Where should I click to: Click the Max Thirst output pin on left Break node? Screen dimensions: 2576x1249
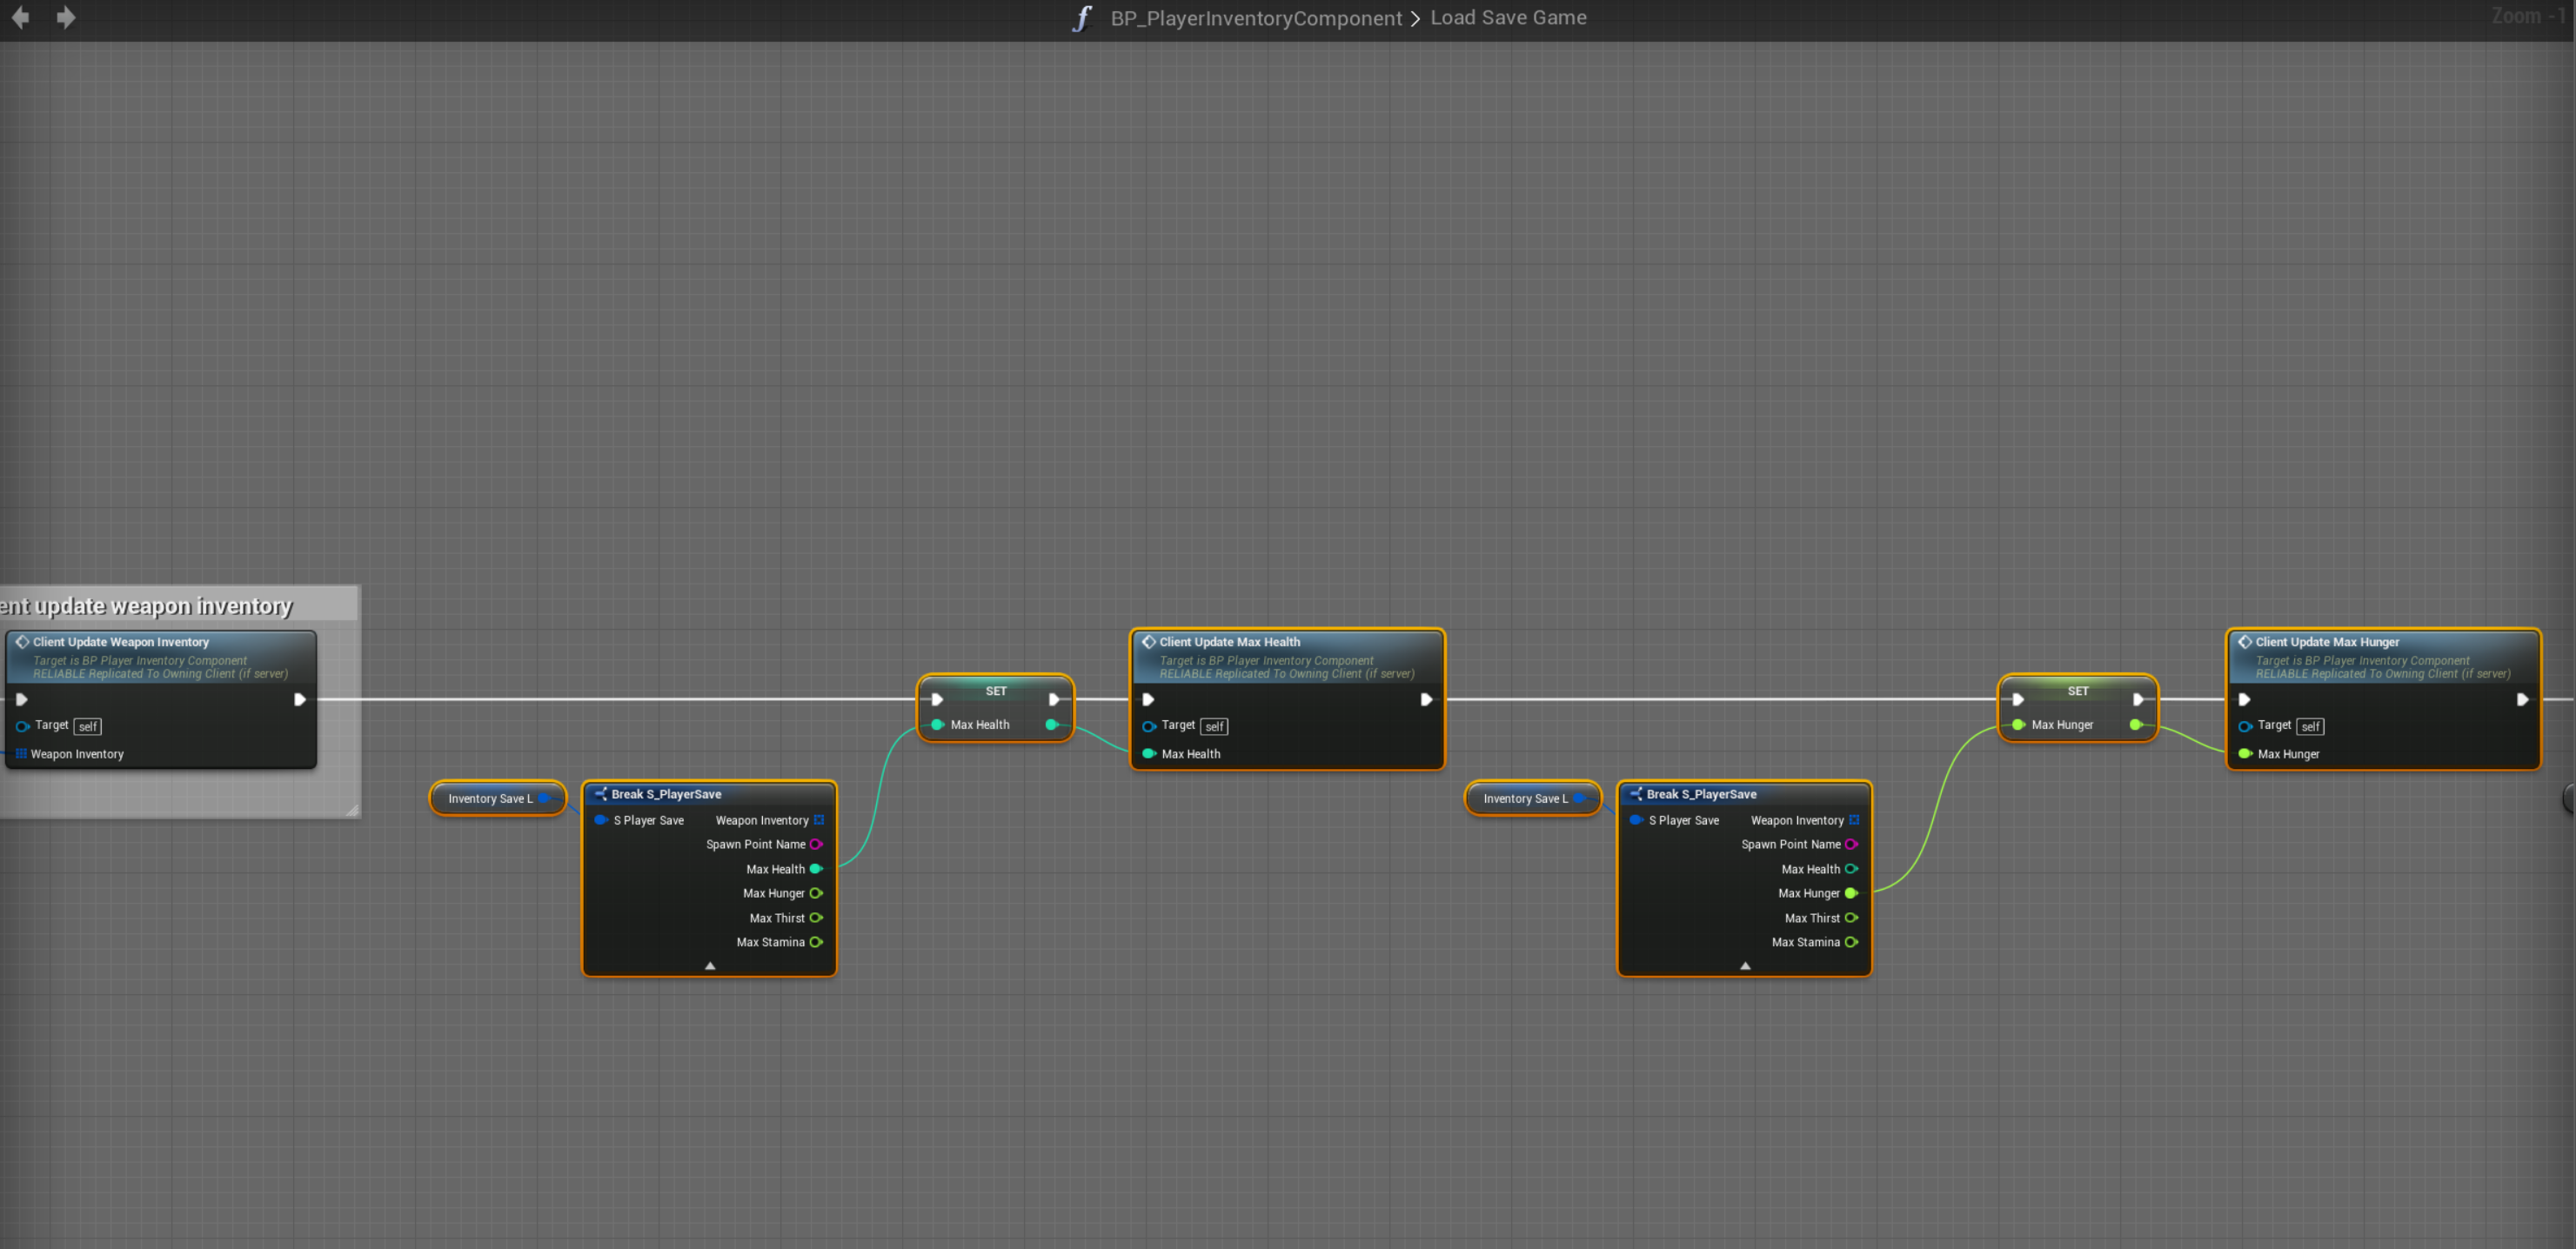(x=816, y=918)
